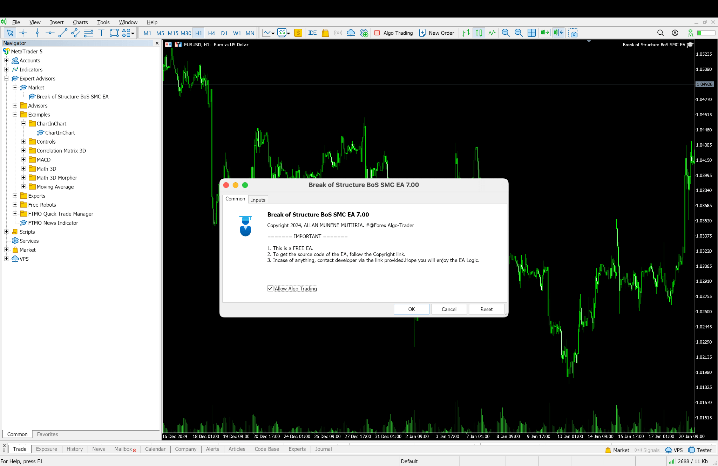Open the History tab in Toolbox
Image resolution: width=718 pixels, height=466 pixels.
click(x=75, y=449)
